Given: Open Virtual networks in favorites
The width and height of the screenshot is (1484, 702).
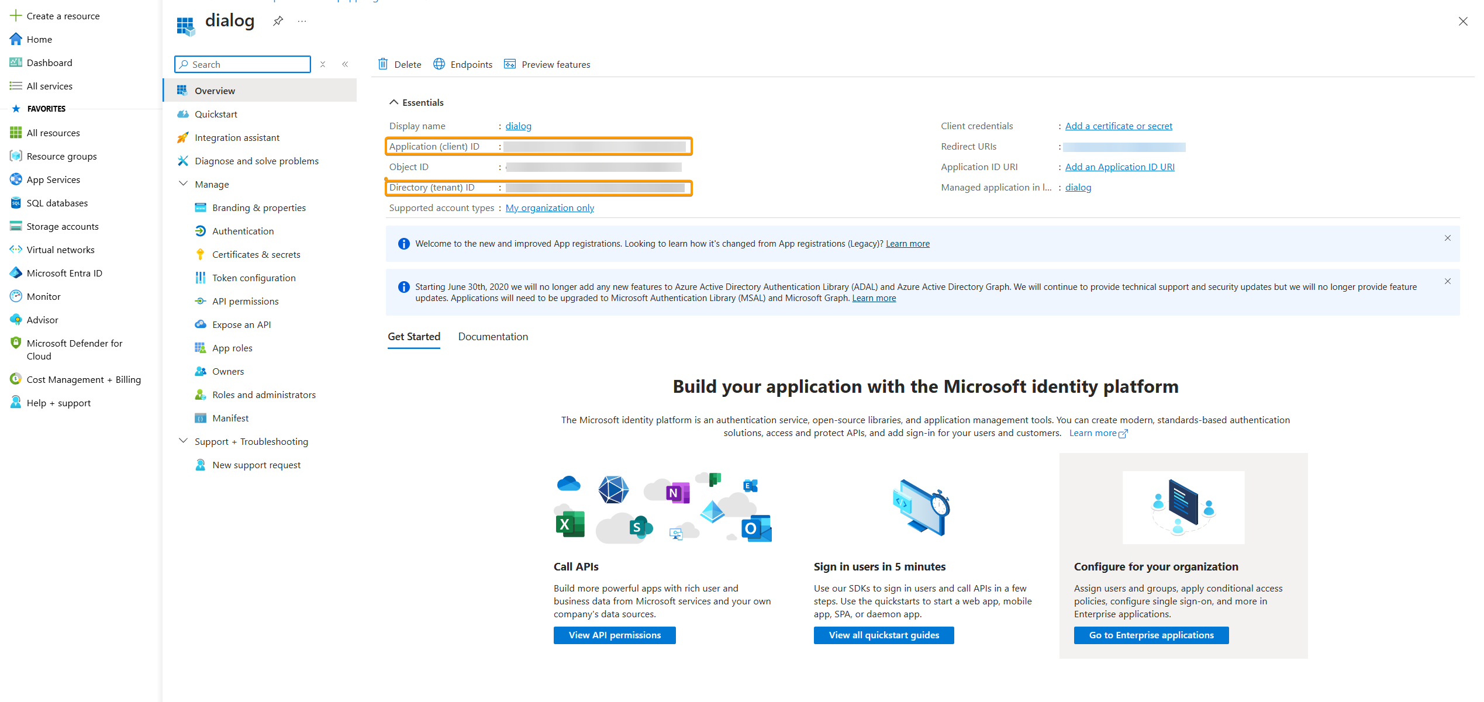Looking at the screenshot, I should point(60,250).
